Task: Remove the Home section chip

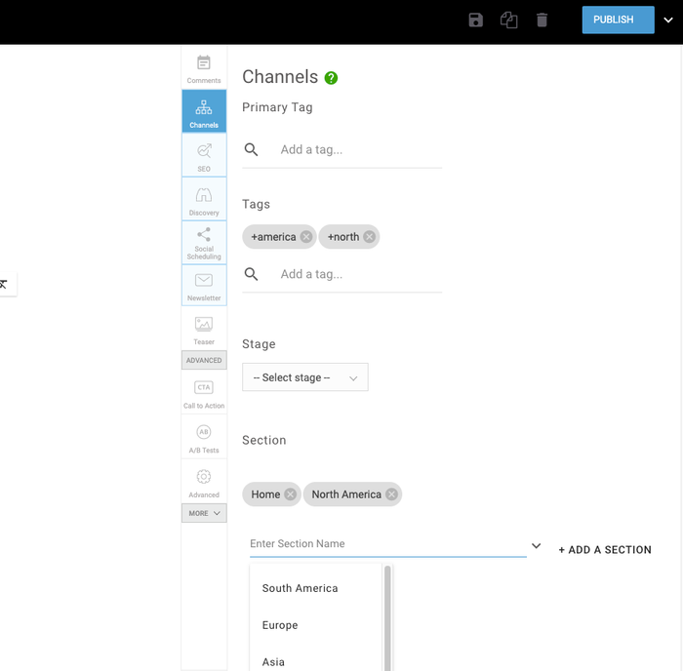Action: (290, 494)
